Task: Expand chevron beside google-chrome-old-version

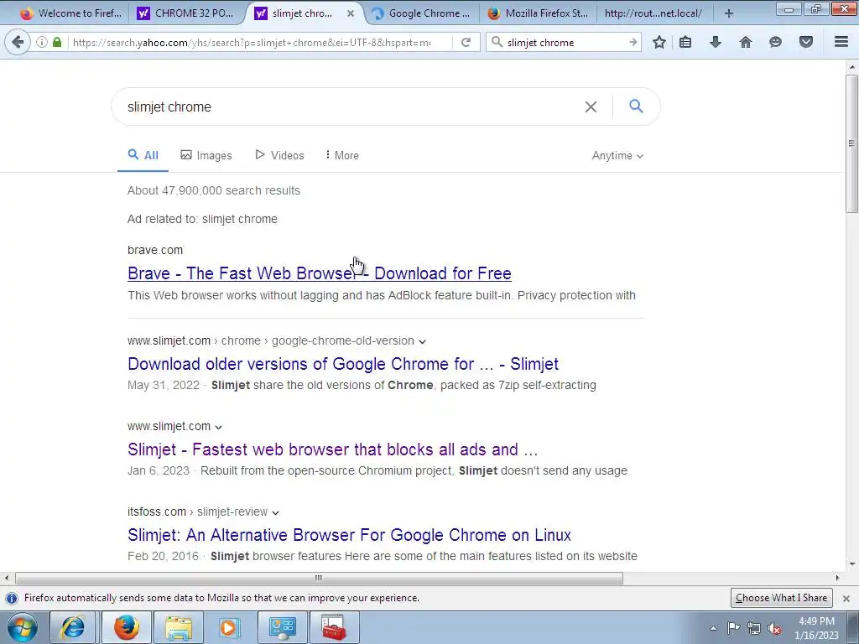Action: point(423,341)
